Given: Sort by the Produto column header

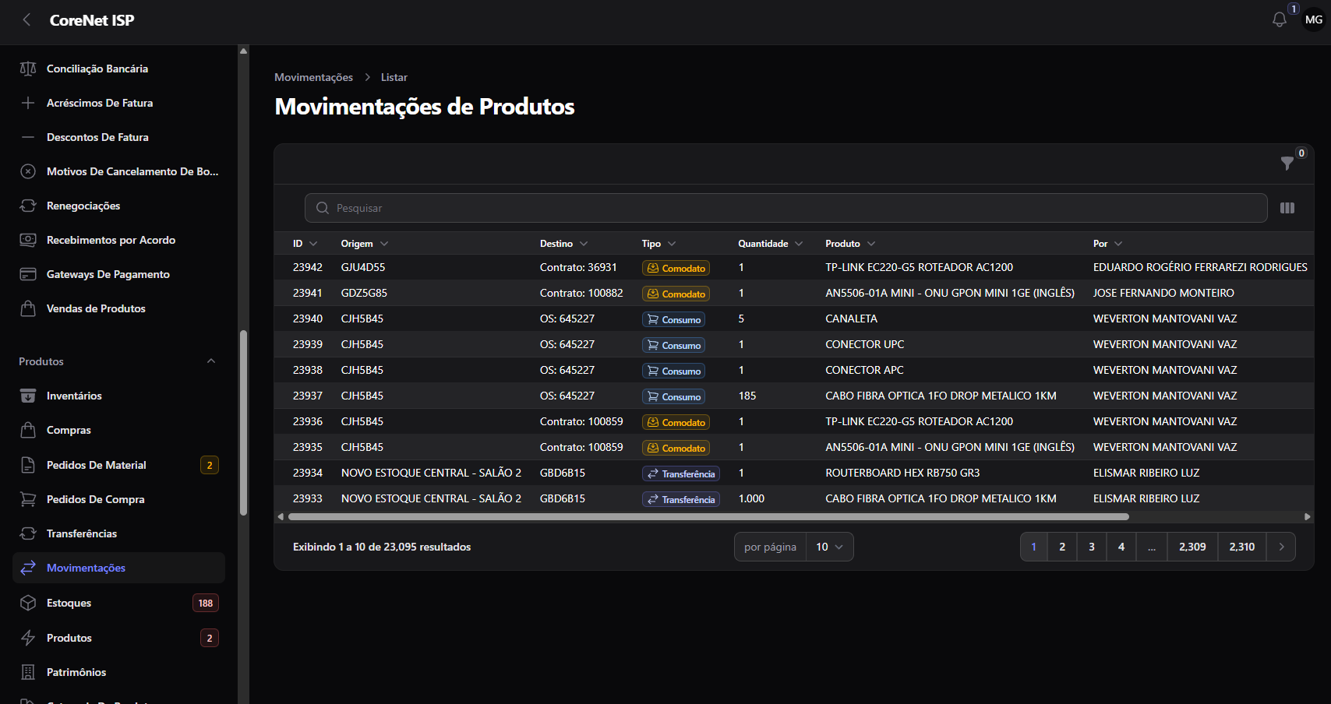Looking at the screenshot, I should tap(850, 244).
